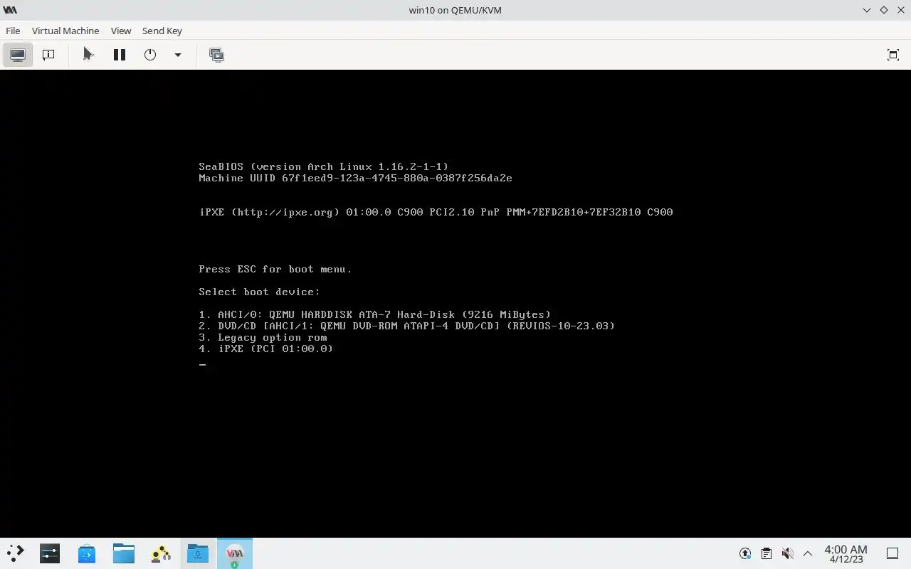Image resolution: width=911 pixels, height=569 pixels.
Task: Switch the VM viewer to fullscreen
Action: 893,55
